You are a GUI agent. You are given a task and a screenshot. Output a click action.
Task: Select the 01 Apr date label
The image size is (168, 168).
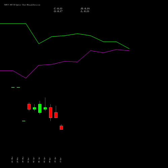point(28,160)
